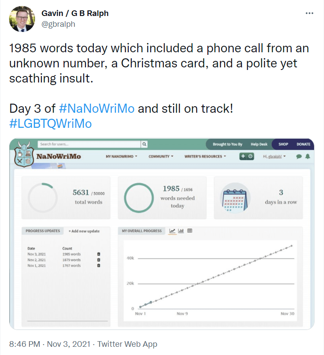Open notifications via the bell icon

tap(307, 156)
